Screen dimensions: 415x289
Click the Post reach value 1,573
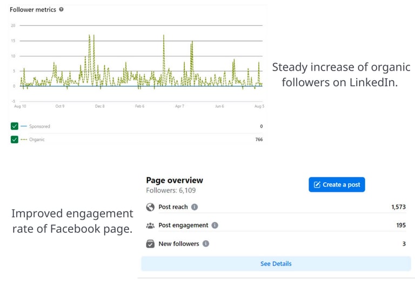click(x=398, y=207)
